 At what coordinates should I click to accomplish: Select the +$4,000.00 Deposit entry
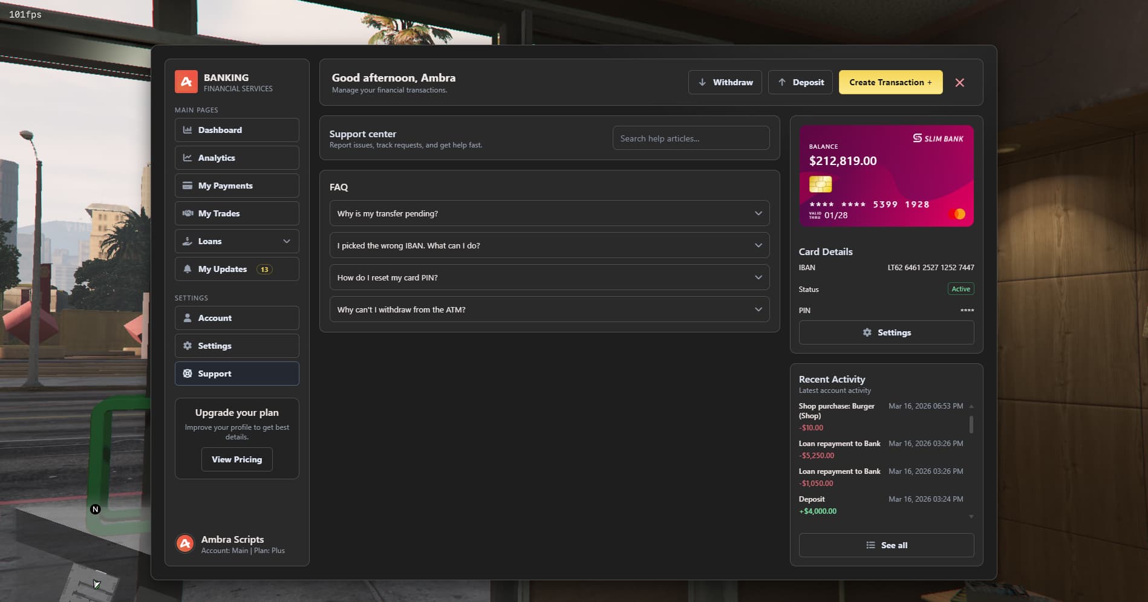coord(881,505)
